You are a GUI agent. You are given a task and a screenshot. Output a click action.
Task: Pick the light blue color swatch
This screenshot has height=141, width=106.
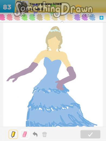[92, 17]
